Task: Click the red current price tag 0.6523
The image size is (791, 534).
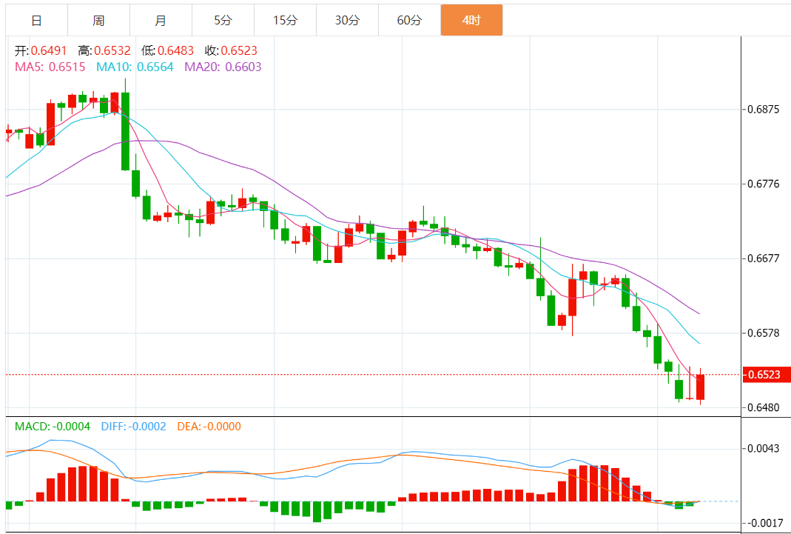Action: coord(766,375)
